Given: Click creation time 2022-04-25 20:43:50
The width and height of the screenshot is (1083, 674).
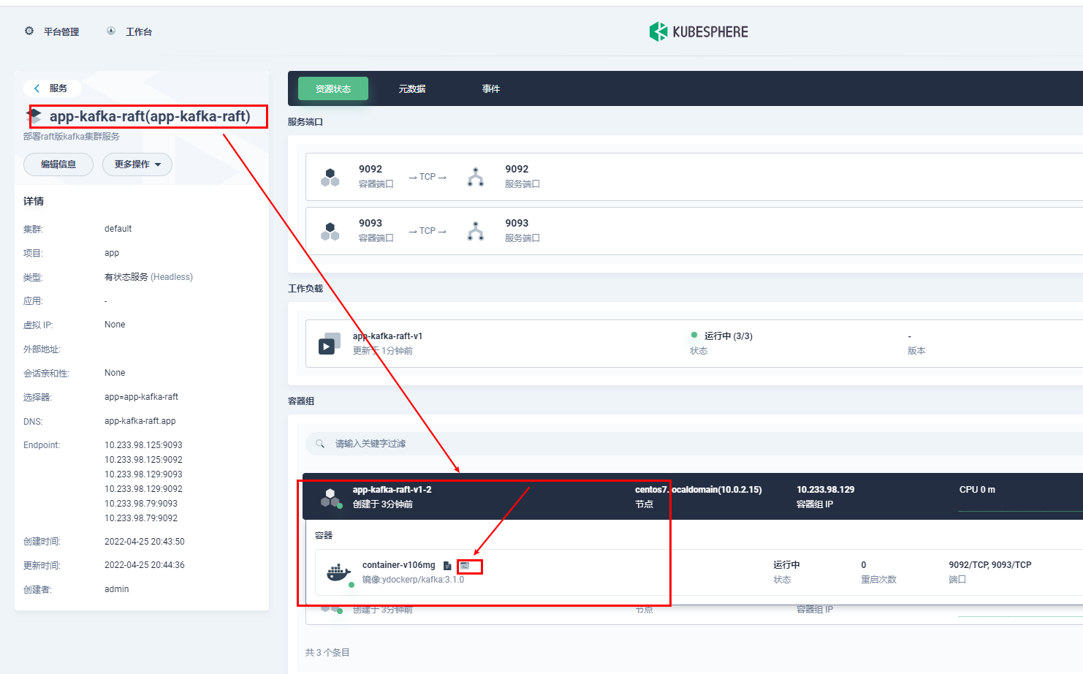Looking at the screenshot, I should pos(144,542).
